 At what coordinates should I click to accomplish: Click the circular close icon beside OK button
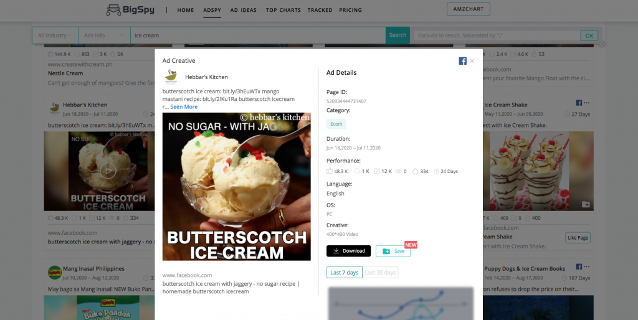pyautogui.click(x=602, y=44)
